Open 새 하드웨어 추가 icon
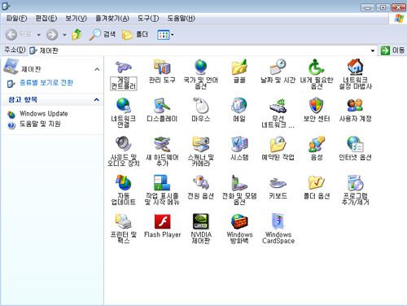 [162, 144]
